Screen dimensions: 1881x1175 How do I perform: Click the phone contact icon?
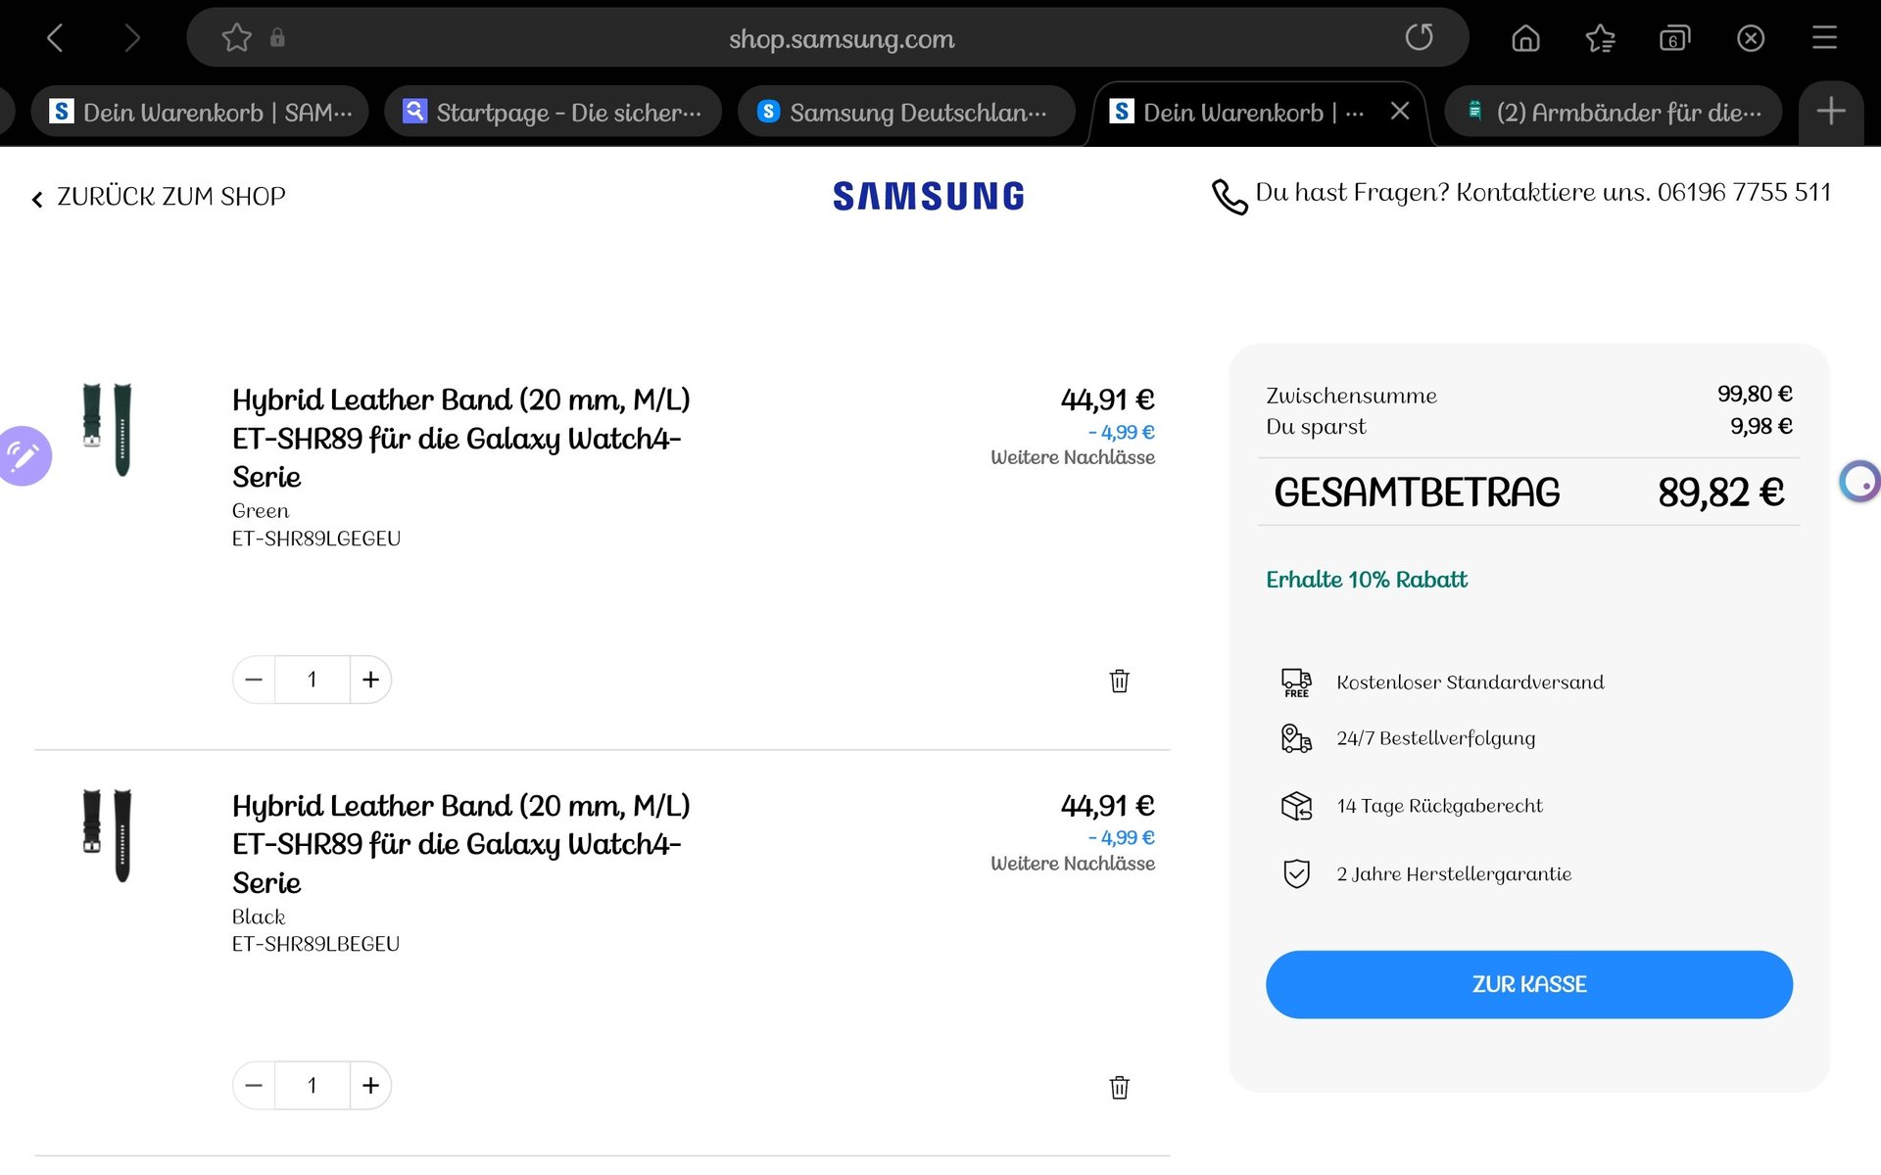[x=1229, y=196]
